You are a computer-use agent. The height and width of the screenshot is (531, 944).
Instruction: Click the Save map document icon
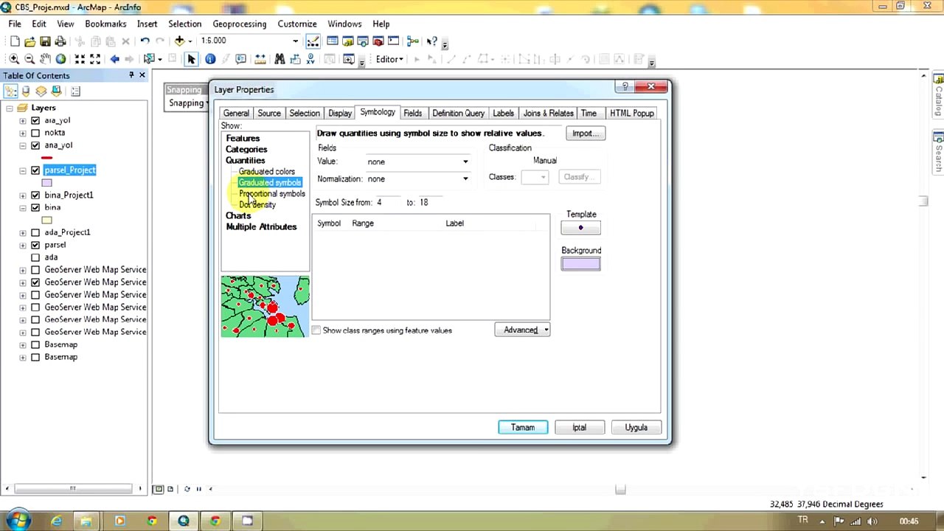coord(45,41)
